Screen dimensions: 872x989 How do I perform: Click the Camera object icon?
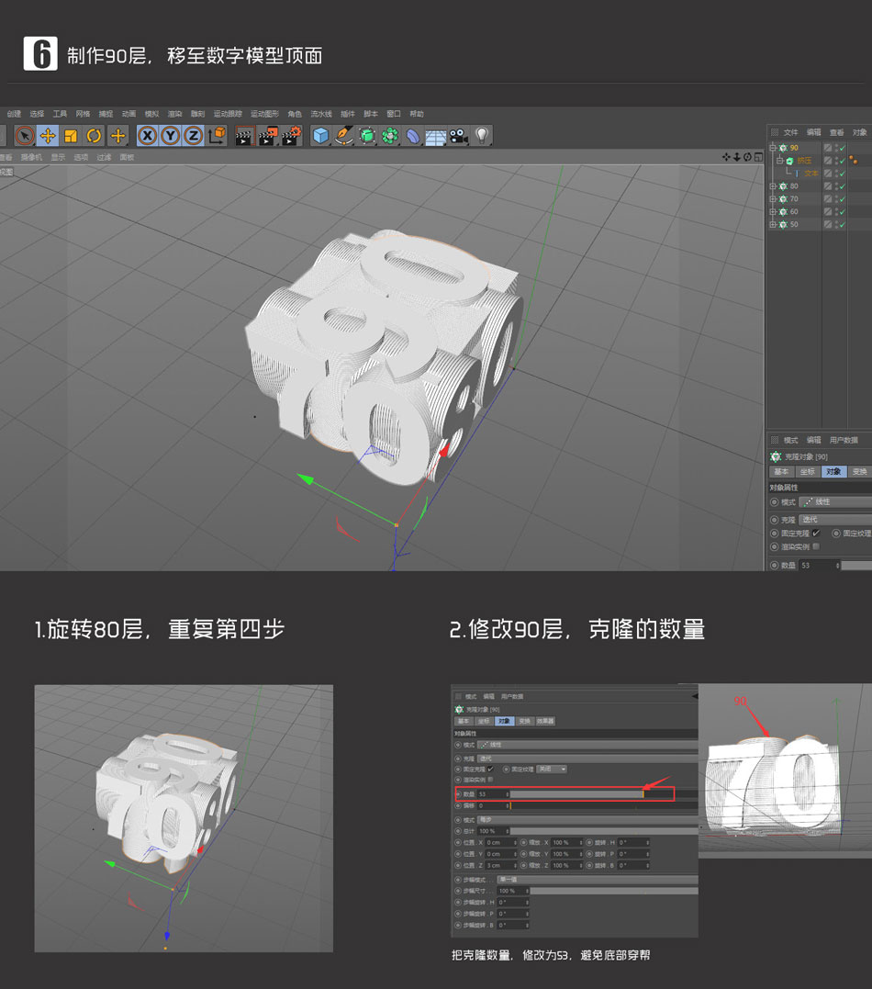pyautogui.click(x=459, y=136)
